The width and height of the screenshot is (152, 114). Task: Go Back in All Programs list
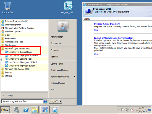(x=24, y=96)
